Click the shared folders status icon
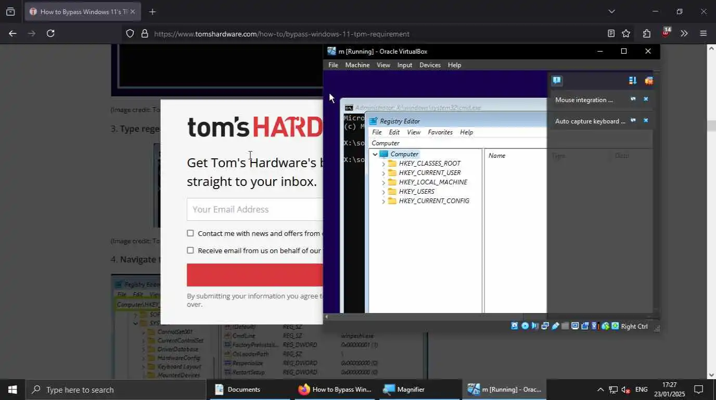The width and height of the screenshot is (716, 400). click(565, 326)
